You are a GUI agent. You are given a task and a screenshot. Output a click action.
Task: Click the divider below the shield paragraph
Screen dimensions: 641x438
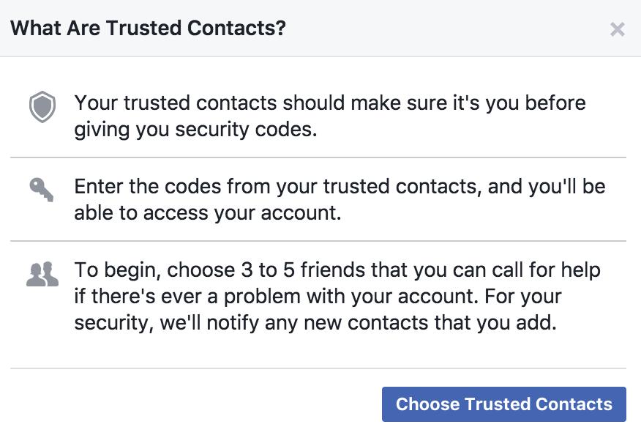pyautogui.click(x=318, y=157)
